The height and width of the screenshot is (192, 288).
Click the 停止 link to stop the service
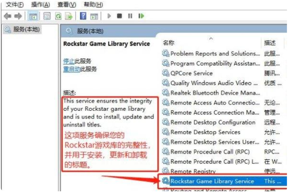tap(69, 61)
